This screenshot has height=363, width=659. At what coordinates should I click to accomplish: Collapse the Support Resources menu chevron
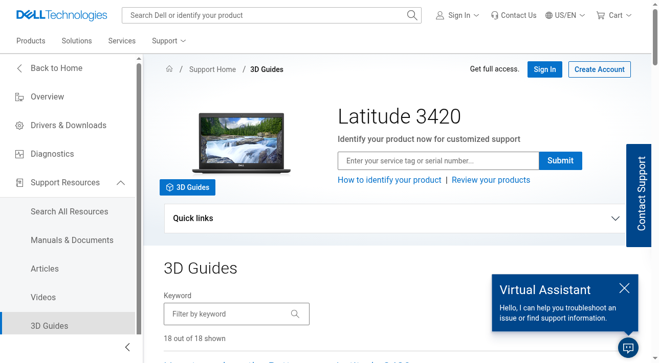[121, 183]
